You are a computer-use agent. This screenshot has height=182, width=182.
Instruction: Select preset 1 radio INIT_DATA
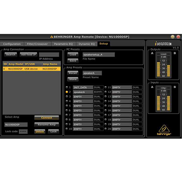67,87
